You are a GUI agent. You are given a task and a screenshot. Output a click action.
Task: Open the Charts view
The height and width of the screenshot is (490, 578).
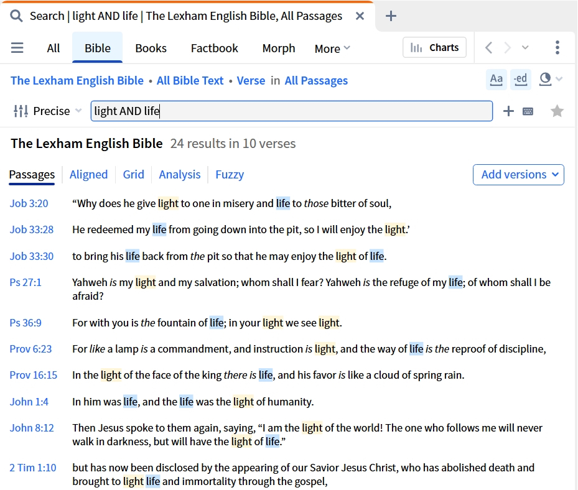tap(435, 47)
